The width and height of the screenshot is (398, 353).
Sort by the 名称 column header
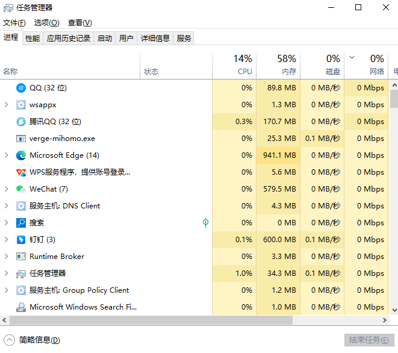[x=70, y=66]
